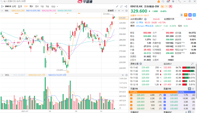Click the orange lock icon
Viewport: 197px width, 113px height.
coord(159,1)
